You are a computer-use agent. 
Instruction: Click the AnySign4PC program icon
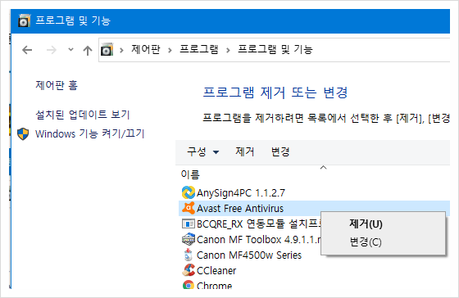(x=189, y=192)
